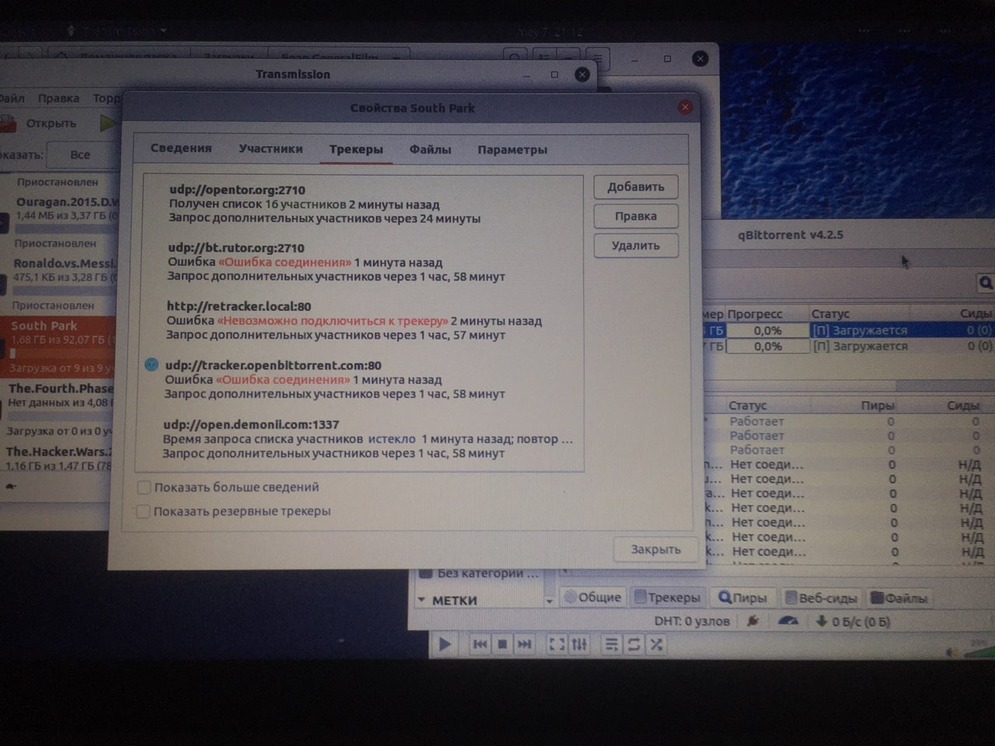Click Пиры column header in qBittorrent trackers pane

878,406
